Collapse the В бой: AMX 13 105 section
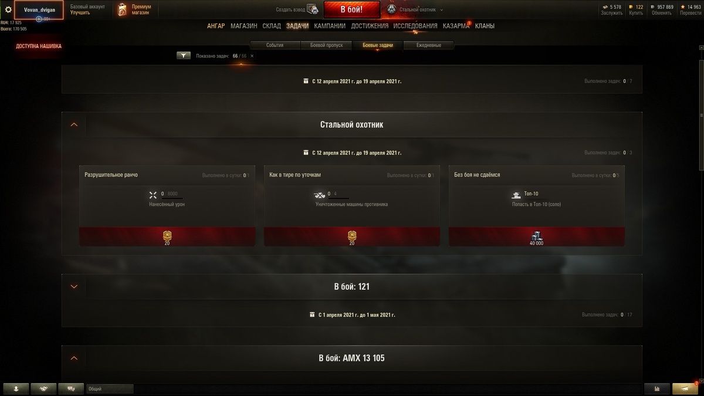Image resolution: width=704 pixels, height=396 pixels. click(74, 358)
